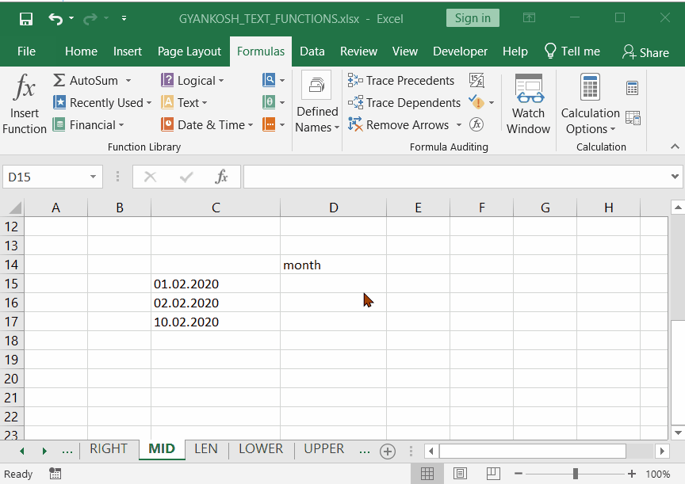Open Recently Used functions dropdown
The width and height of the screenshot is (685, 484).
(102, 102)
